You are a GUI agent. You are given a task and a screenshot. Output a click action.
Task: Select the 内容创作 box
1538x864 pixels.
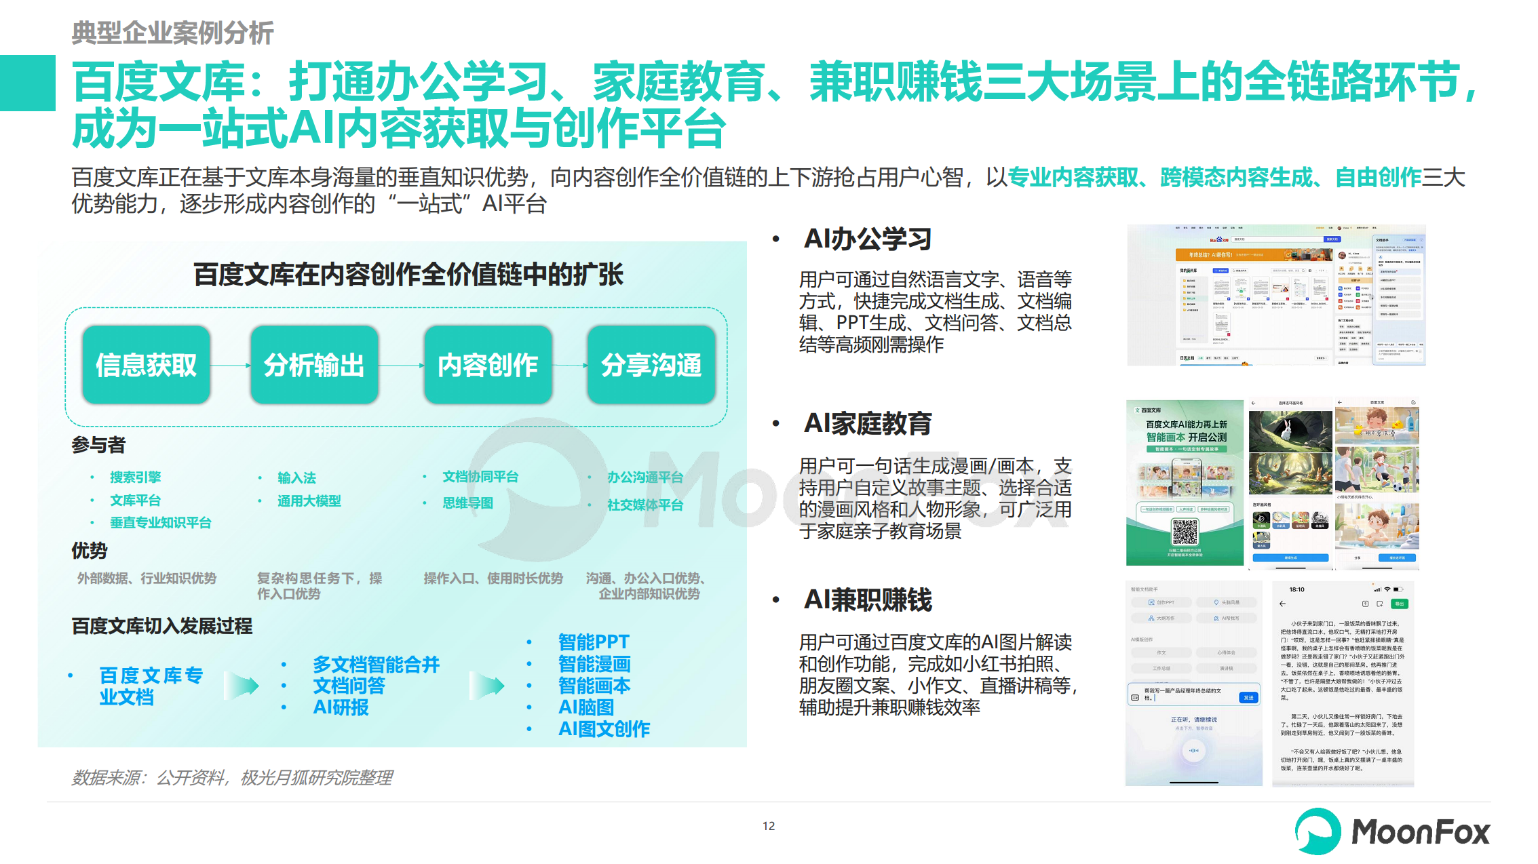pos(488,365)
